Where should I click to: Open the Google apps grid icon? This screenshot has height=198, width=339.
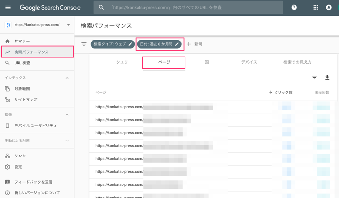pyautogui.click(x=316, y=8)
